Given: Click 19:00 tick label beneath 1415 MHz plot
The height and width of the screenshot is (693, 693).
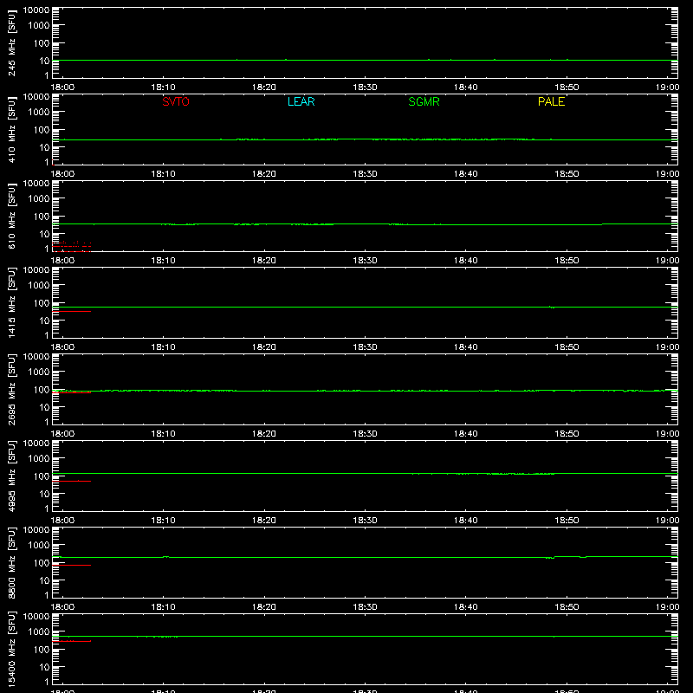Looking at the screenshot, I should pos(667,347).
